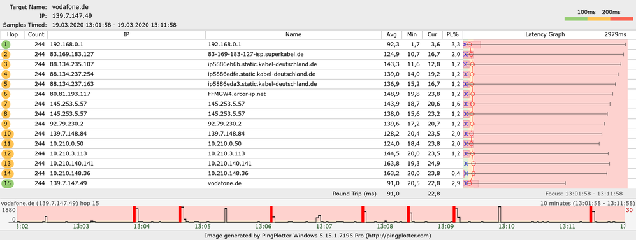Select IP cell 83.169.183.127
The width and height of the screenshot is (636, 240).
72,54
